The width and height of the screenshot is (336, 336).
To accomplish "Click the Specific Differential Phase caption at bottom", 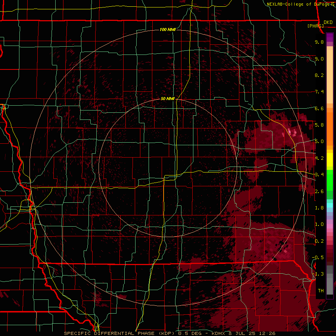I will click(170, 333).
